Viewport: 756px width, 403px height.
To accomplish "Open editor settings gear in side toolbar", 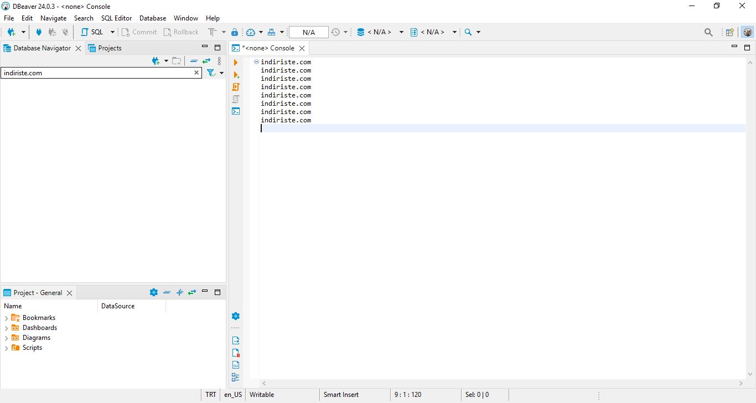I will [x=236, y=316].
